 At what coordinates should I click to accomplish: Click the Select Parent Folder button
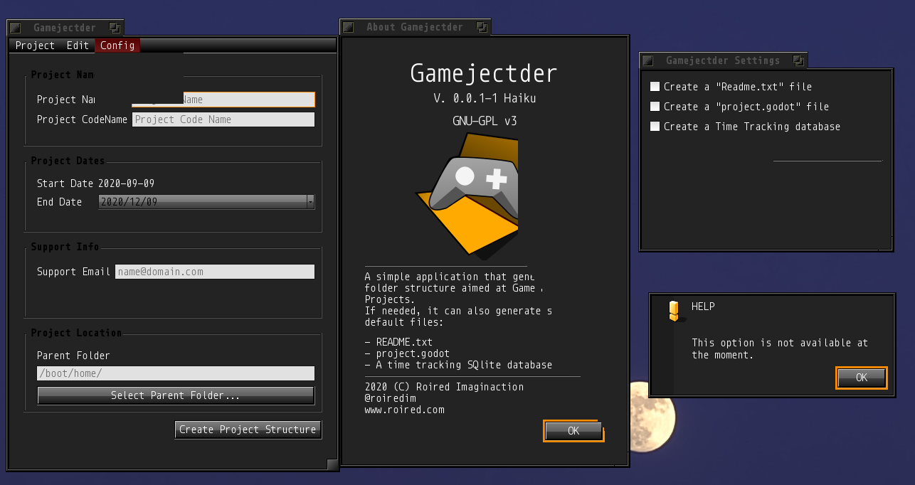click(176, 395)
